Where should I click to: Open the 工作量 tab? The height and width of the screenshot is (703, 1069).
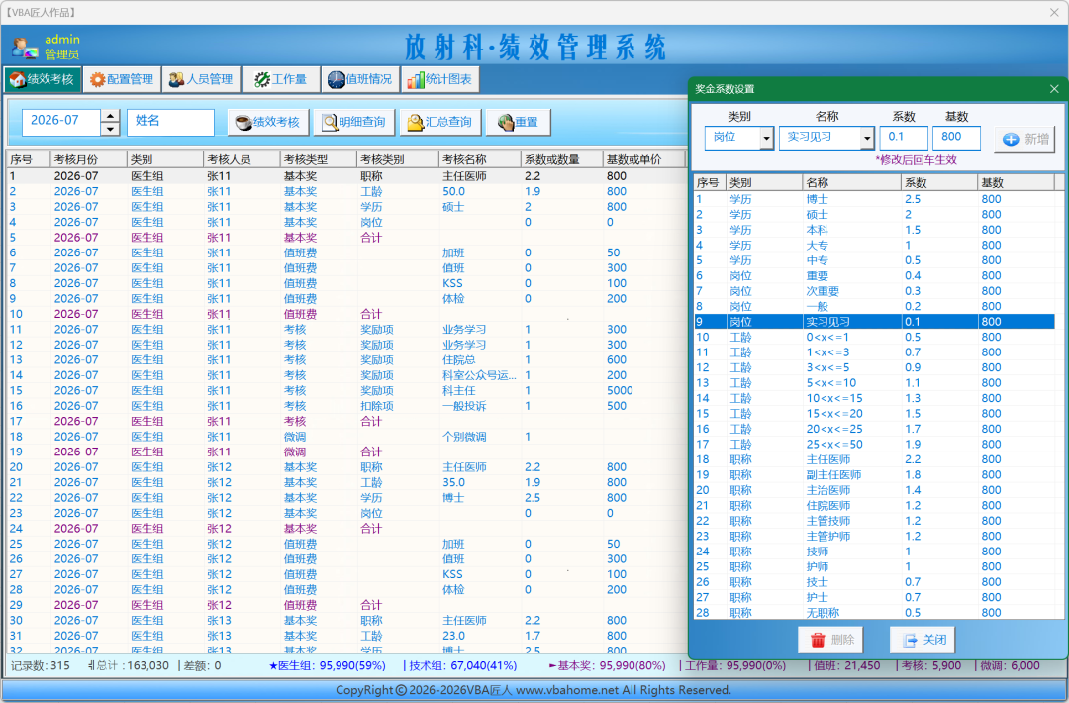click(x=281, y=80)
